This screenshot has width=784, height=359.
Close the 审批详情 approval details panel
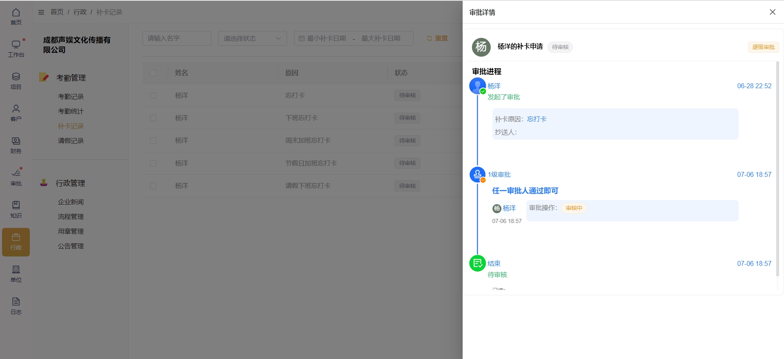coord(772,12)
